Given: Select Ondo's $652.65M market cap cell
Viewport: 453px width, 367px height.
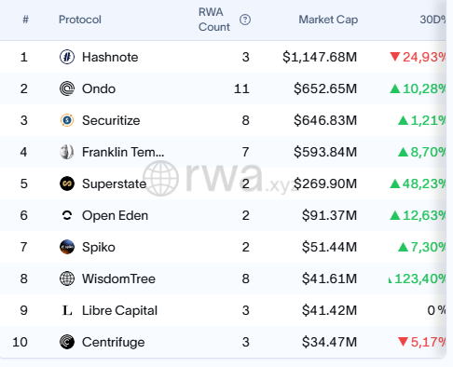Looking at the screenshot, I should (325, 88).
